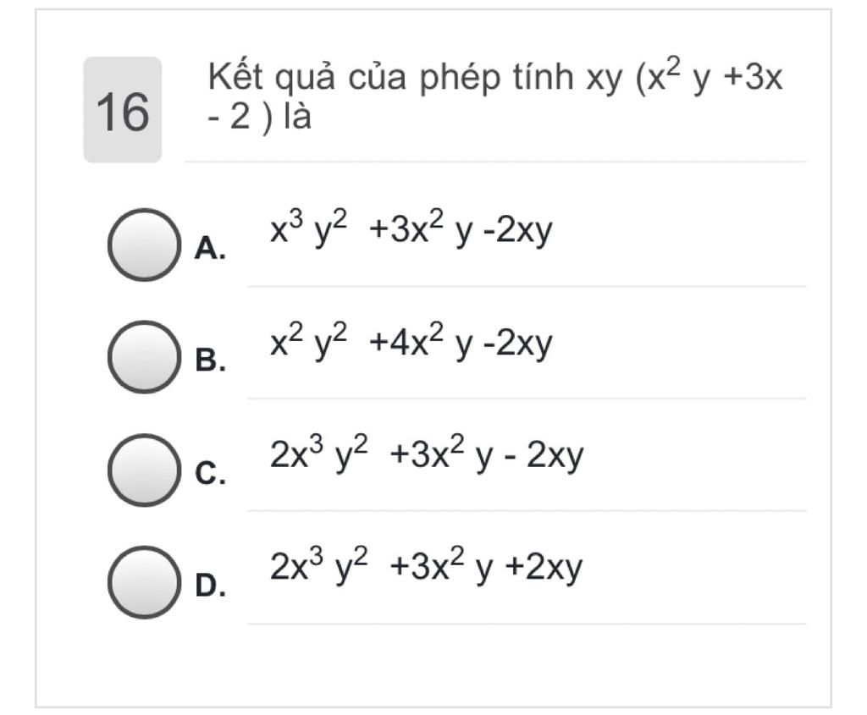The width and height of the screenshot is (867, 715).
Task: Click the "- 2 ) là" question line
Action: pos(259,117)
